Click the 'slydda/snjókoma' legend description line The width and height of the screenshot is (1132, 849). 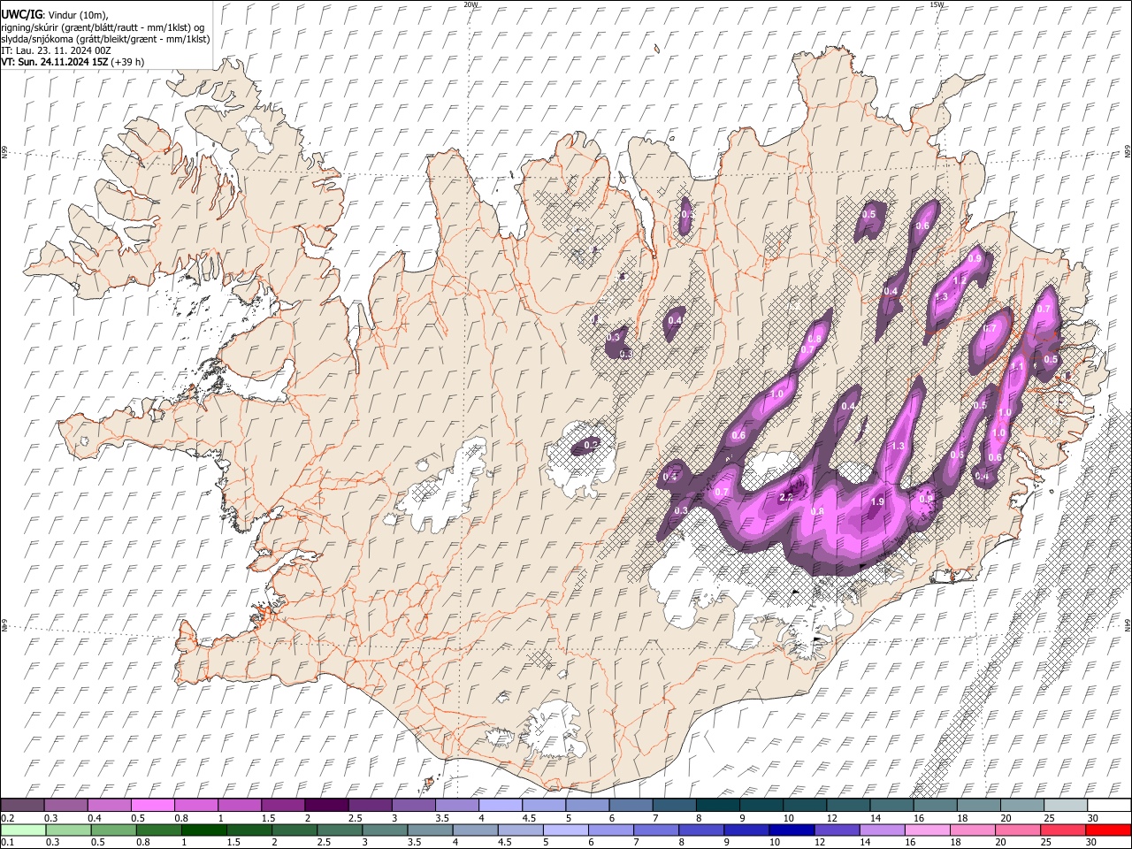[x=105, y=39]
